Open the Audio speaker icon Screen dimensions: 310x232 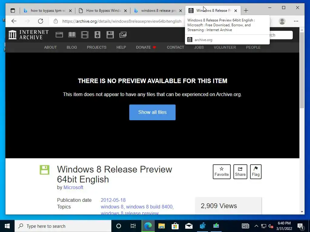point(97,35)
